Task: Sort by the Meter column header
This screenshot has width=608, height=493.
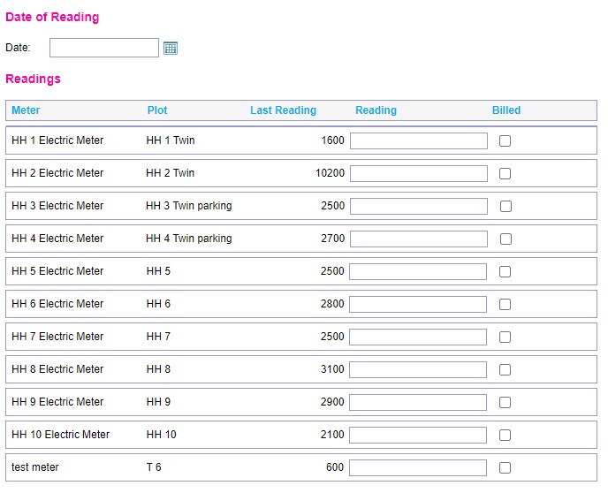Action: tap(26, 110)
